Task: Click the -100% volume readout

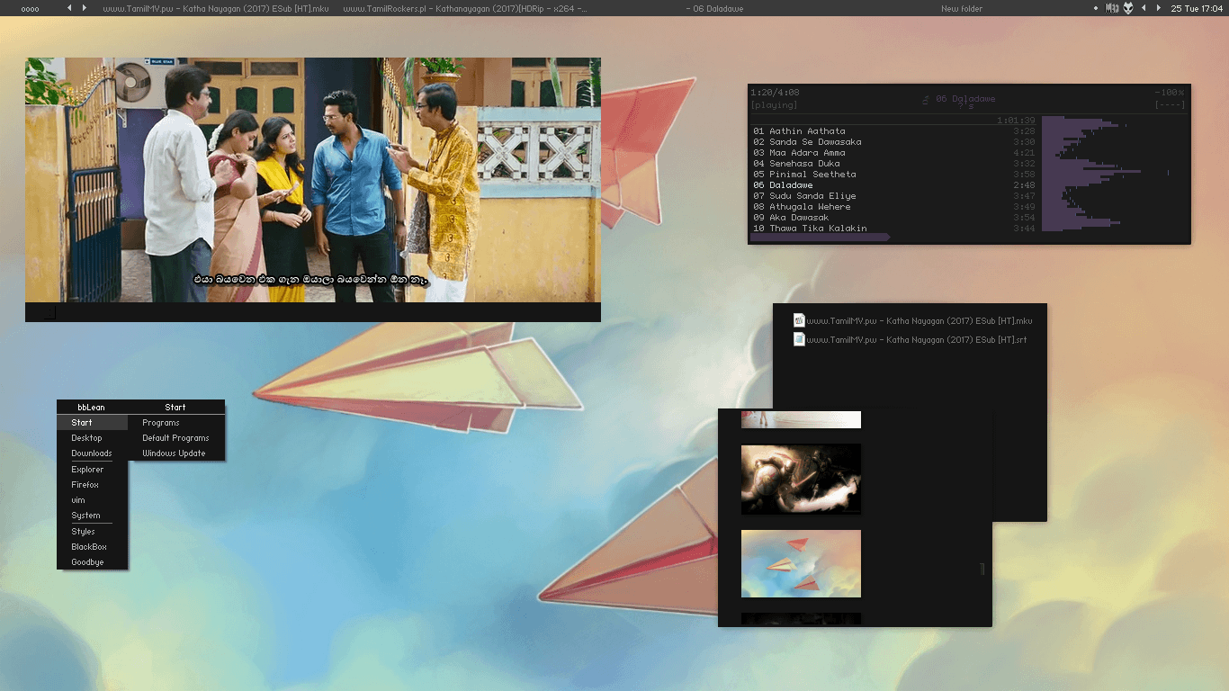Action: pyautogui.click(x=1170, y=93)
